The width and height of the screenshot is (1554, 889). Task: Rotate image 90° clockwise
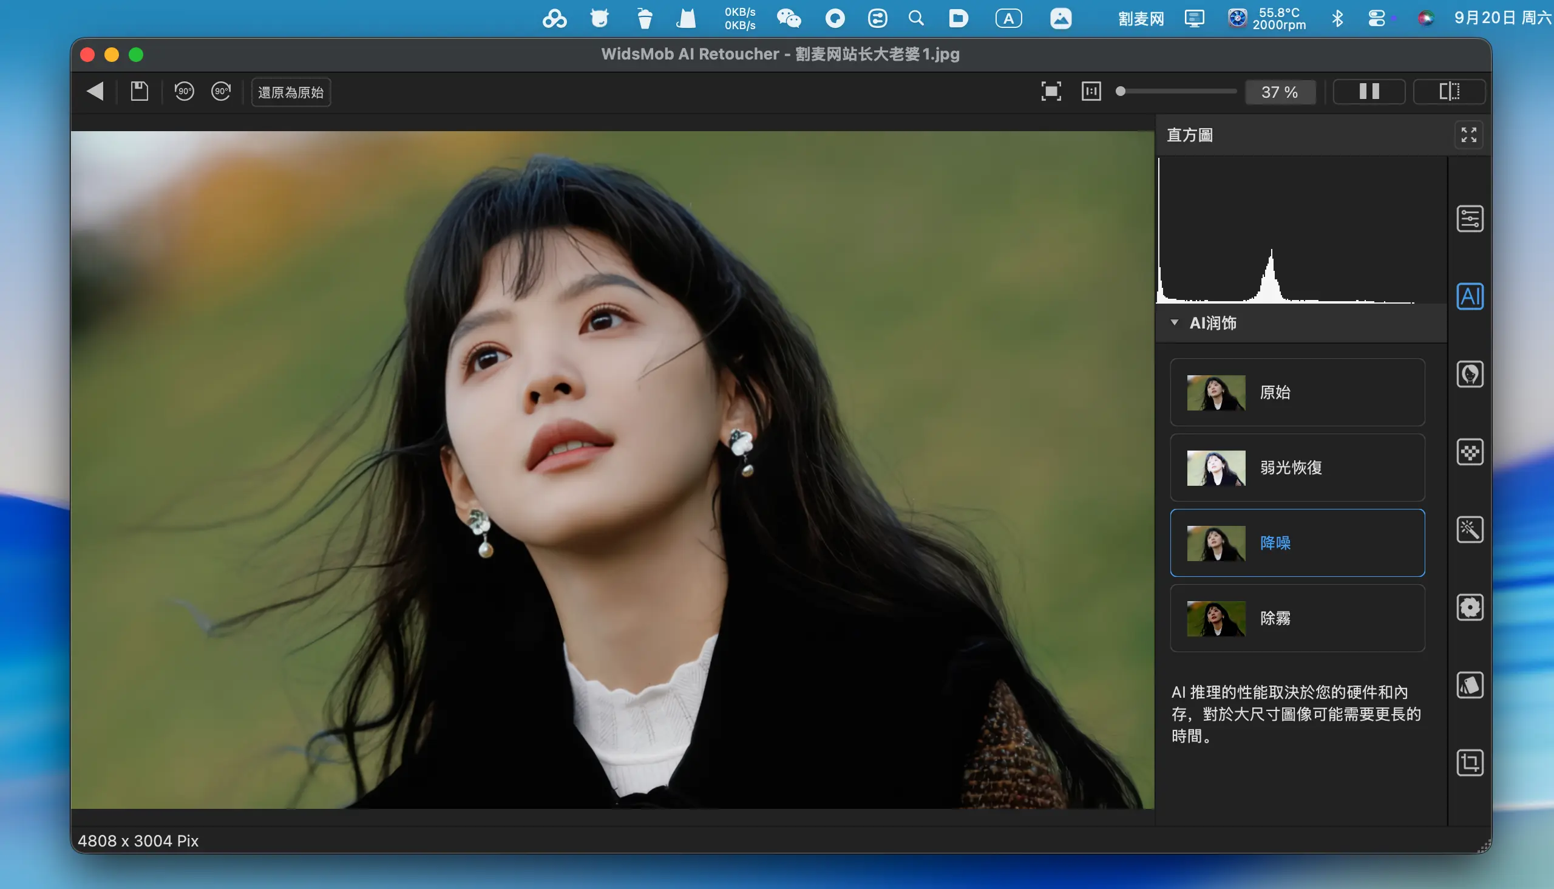point(221,92)
